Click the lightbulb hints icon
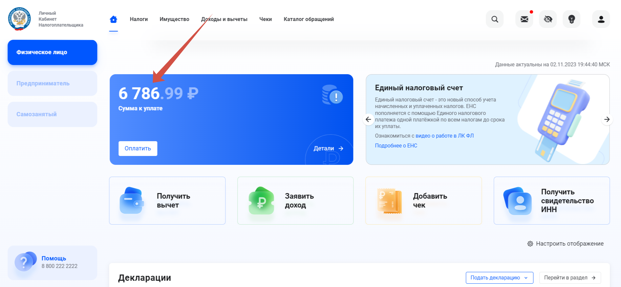This screenshot has height=287, width=621. tap(571, 19)
